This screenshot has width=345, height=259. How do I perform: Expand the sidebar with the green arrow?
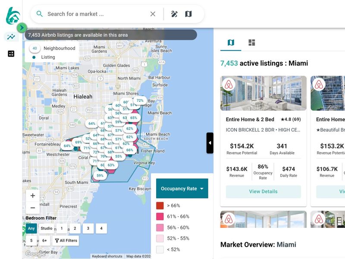(21, 28)
